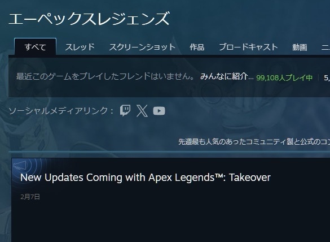330x242 pixels.
Task: Click the 99,108人プレイ中 player count
Action: click(x=284, y=78)
